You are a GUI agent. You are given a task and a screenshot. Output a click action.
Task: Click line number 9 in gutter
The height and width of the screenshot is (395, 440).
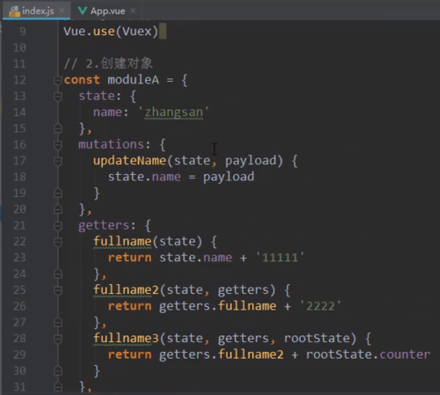[x=23, y=31]
